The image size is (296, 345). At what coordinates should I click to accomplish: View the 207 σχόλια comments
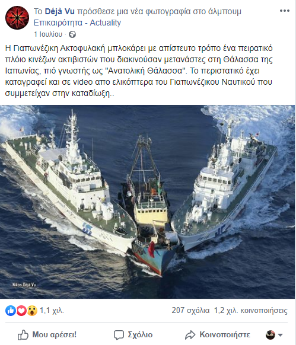coord(190,310)
